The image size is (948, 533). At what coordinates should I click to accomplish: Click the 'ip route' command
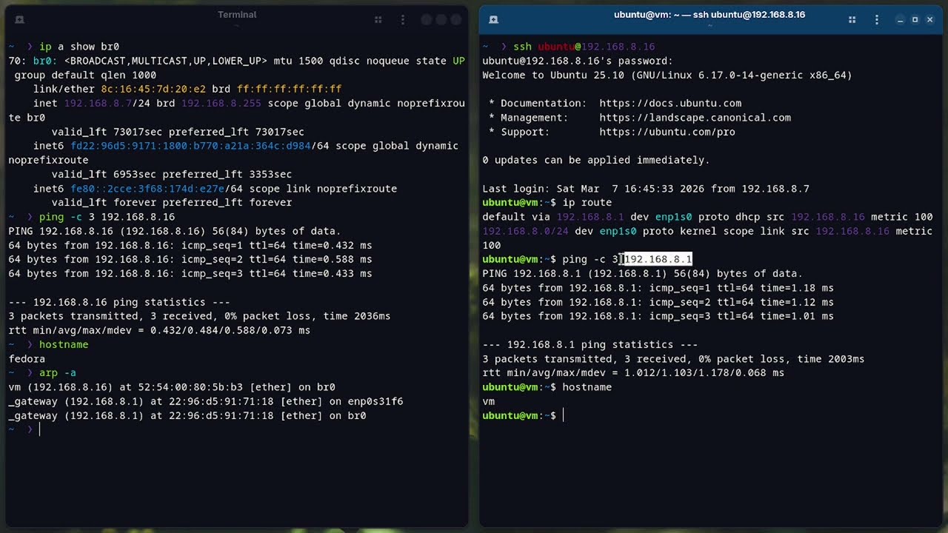[587, 203]
